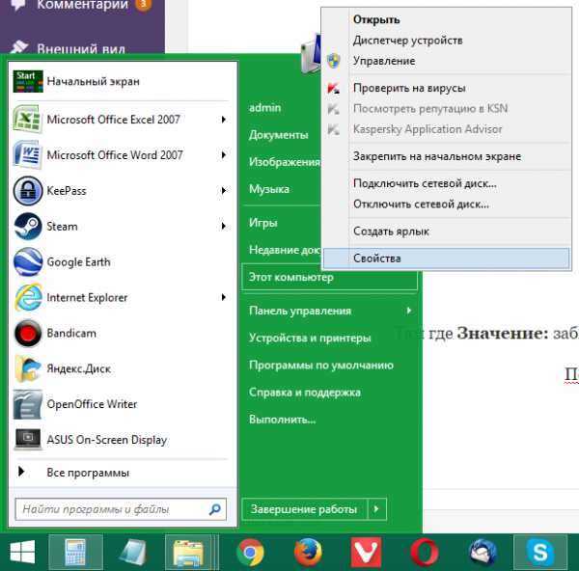Open the Google Earth icon
Image resolution: width=579 pixels, height=571 pixels.
coord(28,261)
